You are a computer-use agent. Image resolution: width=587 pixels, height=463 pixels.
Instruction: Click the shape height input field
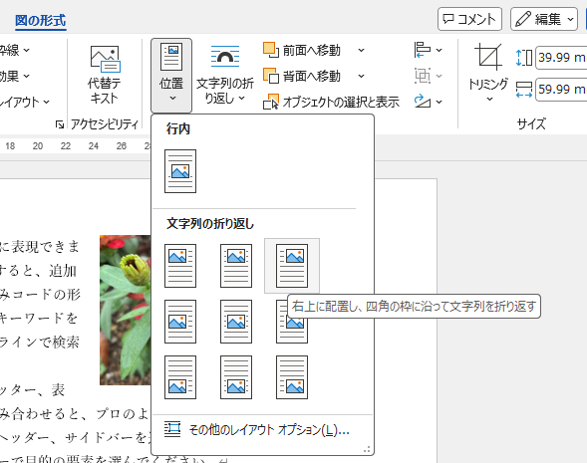(x=561, y=58)
